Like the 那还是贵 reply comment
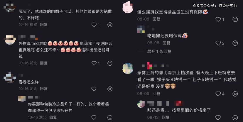This screenshot has height=122, width=243. coord(218,118)
